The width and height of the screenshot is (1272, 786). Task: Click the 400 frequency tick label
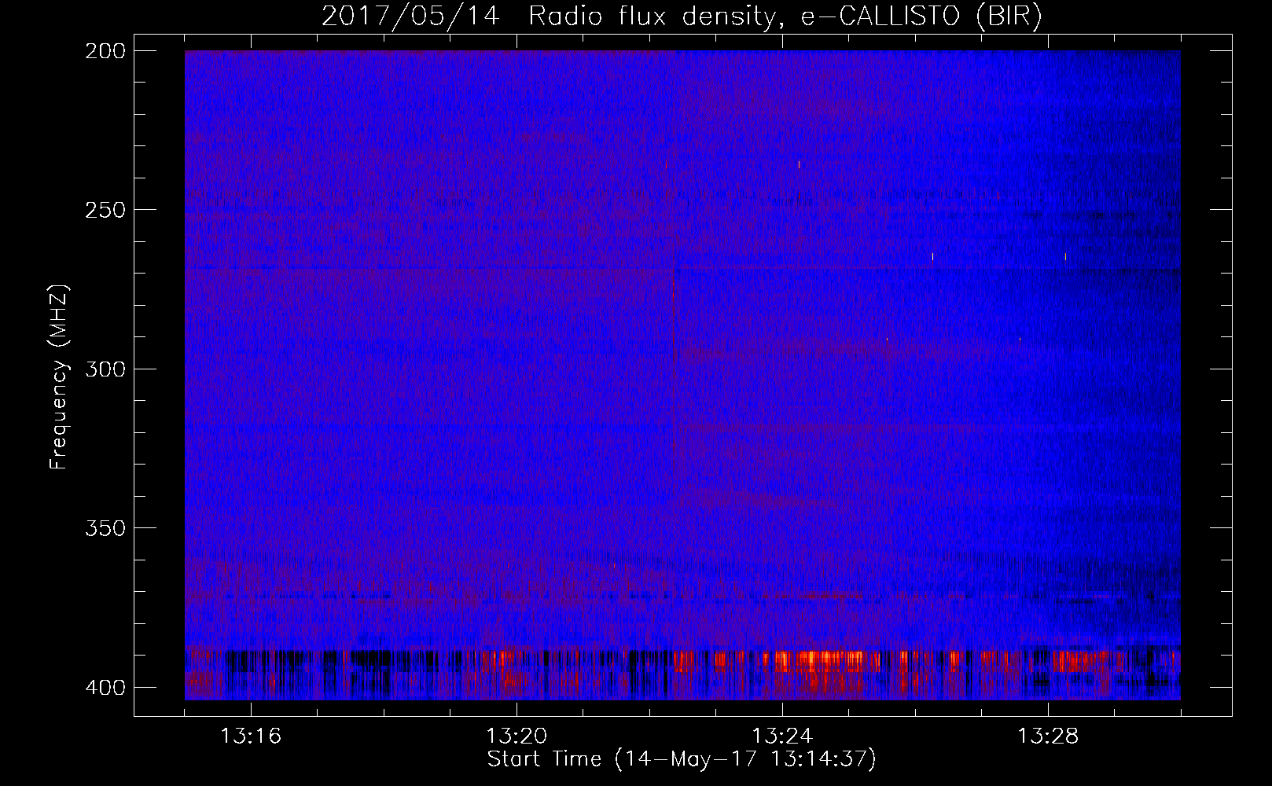click(105, 688)
